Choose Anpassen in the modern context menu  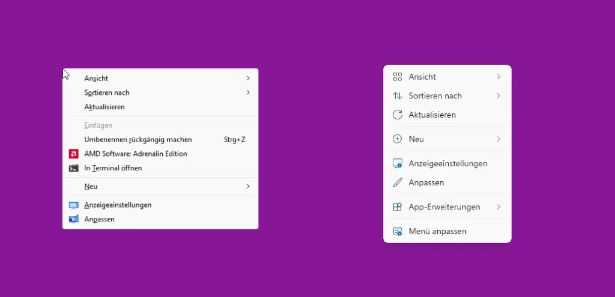[x=447, y=182]
